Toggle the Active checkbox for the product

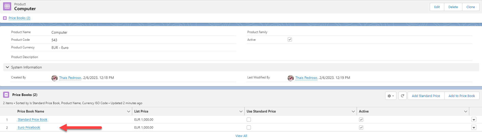pyautogui.click(x=290, y=39)
